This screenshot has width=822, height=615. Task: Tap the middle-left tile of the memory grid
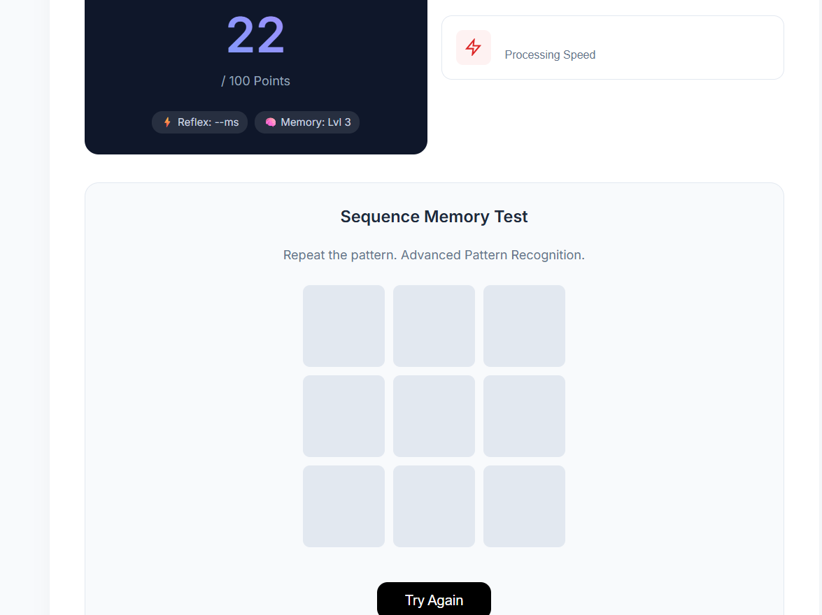coord(343,416)
